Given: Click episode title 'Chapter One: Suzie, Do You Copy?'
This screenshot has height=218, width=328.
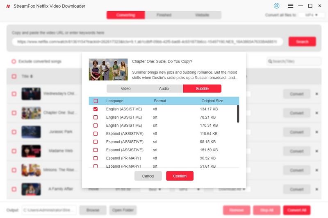Looking at the screenshot, I should (162, 61).
